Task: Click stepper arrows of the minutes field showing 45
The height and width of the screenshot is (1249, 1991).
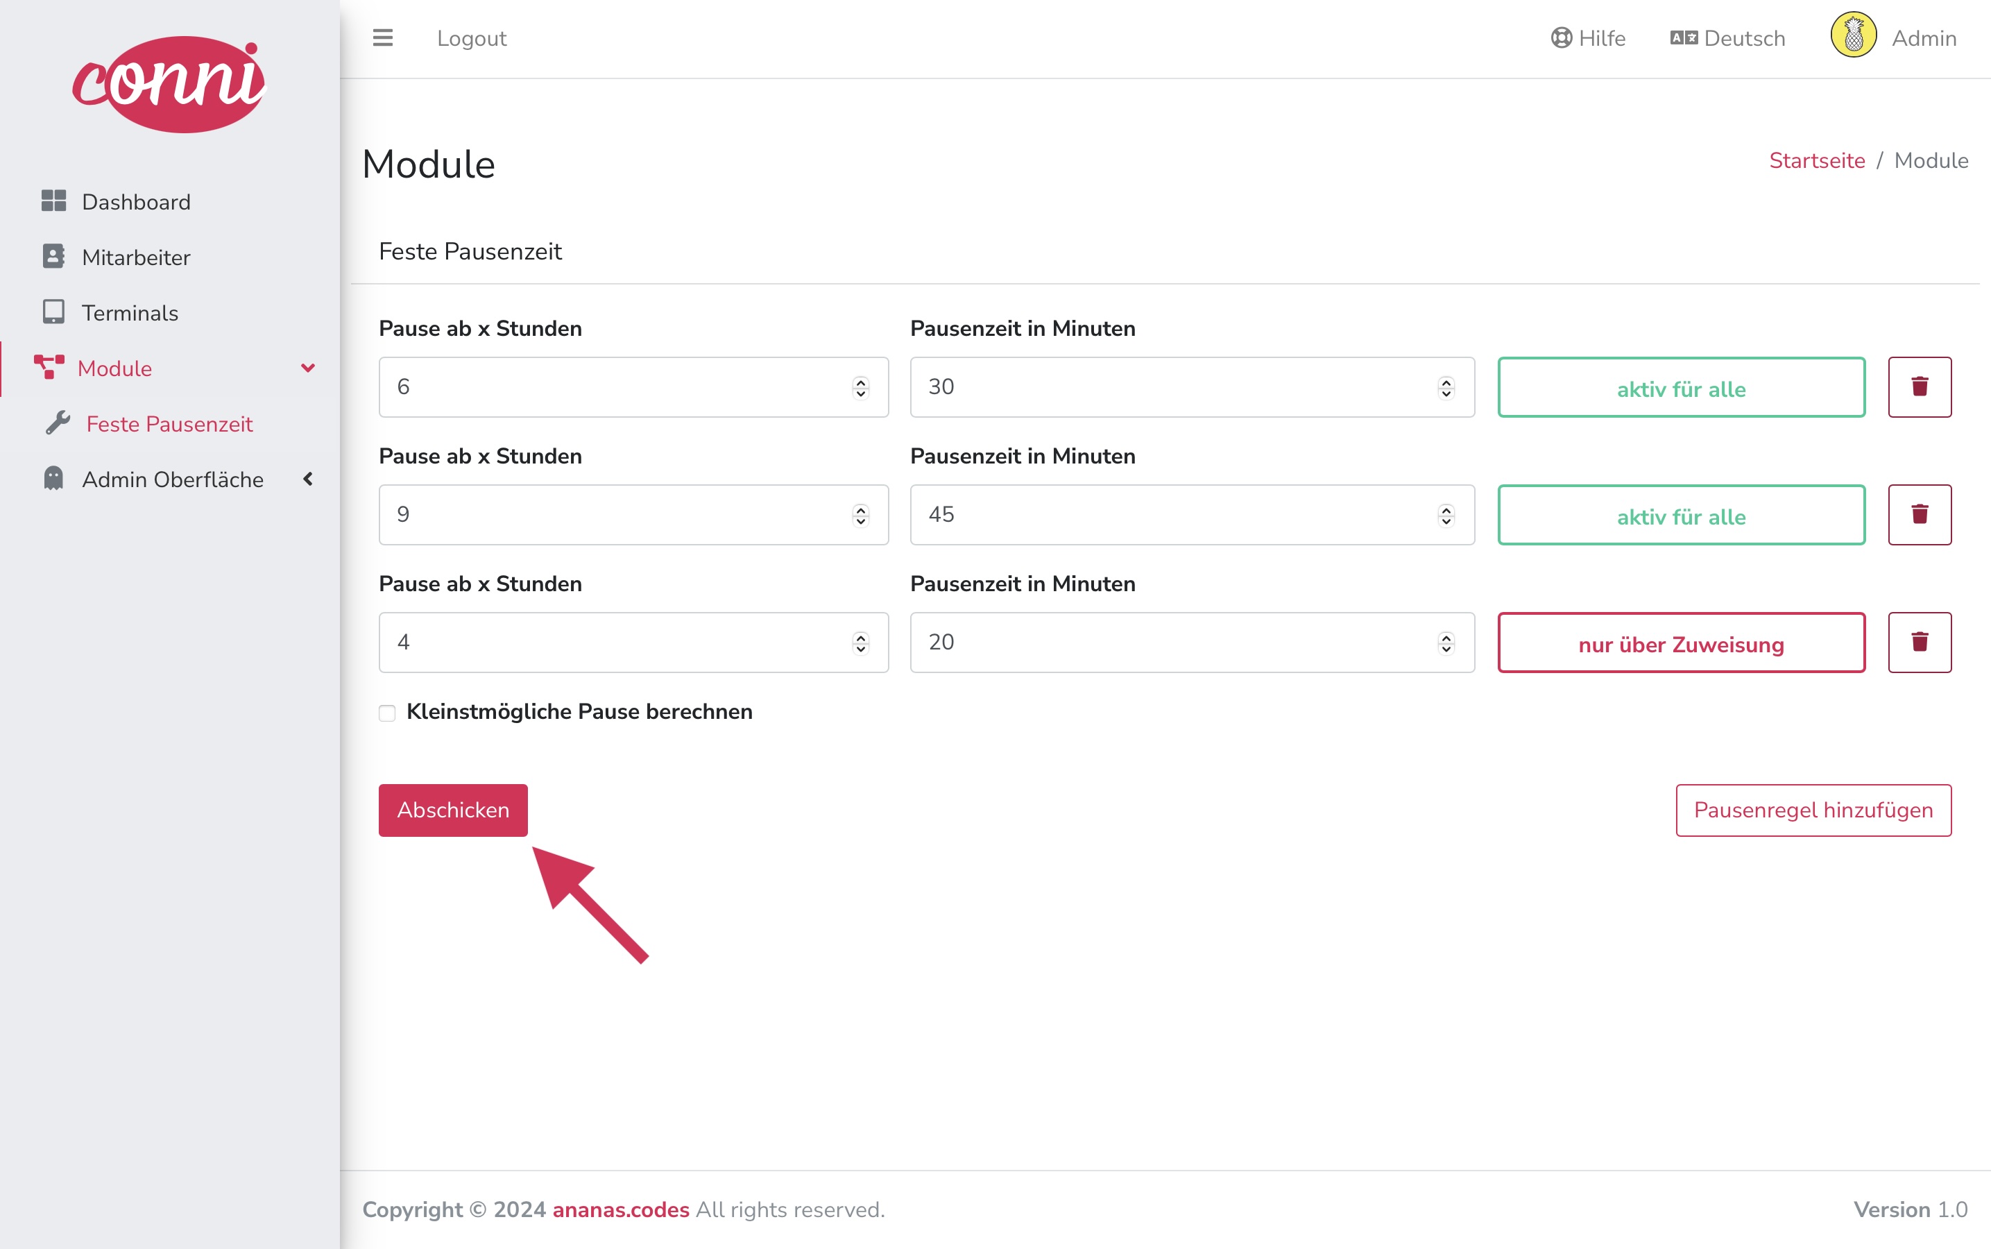Action: (x=1446, y=515)
